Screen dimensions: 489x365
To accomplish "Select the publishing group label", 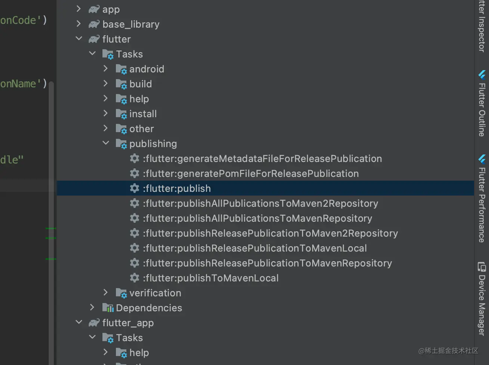I will point(153,144).
